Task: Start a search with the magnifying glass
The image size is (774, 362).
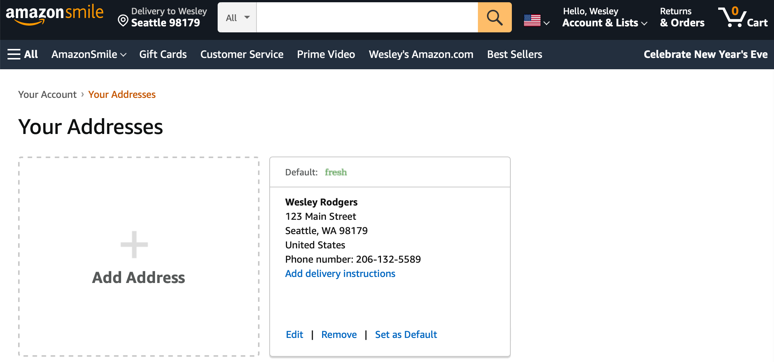Action: coord(494,17)
